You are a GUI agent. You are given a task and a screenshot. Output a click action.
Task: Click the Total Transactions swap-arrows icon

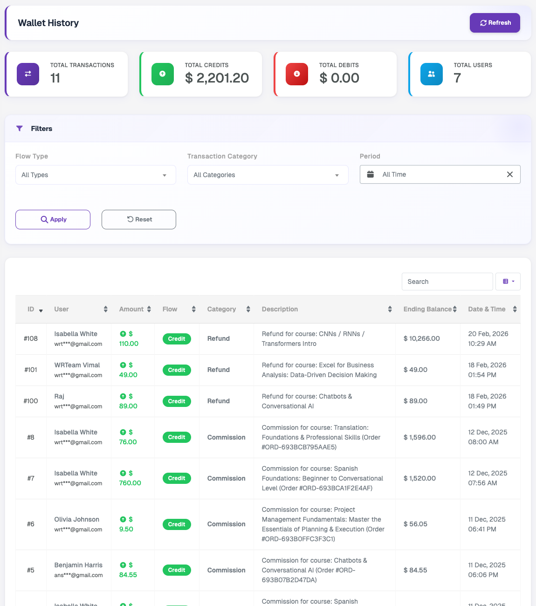click(x=28, y=74)
